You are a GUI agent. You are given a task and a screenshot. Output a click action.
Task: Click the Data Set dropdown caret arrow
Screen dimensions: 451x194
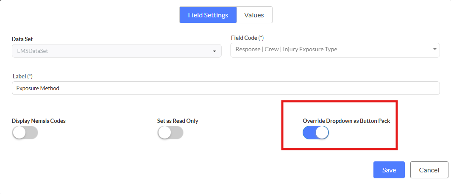[214, 51]
